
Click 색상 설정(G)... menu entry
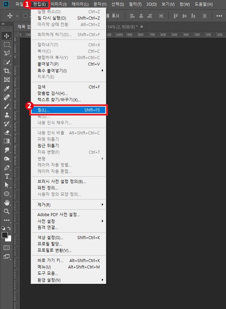[51, 237]
